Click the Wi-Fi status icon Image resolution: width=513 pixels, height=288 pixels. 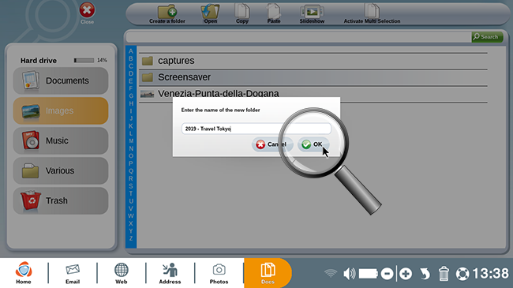tap(331, 273)
